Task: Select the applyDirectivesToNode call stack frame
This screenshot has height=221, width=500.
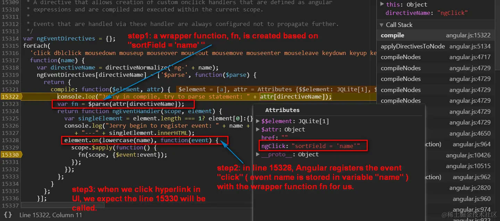Action: pos(436,46)
